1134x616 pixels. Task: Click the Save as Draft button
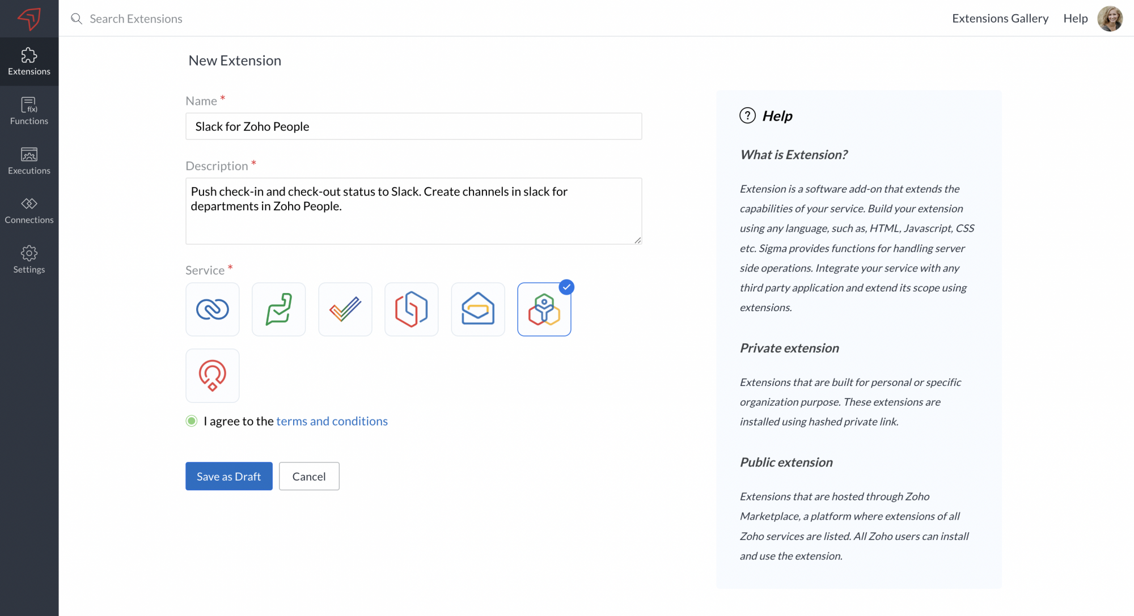pyautogui.click(x=229, y=476)
